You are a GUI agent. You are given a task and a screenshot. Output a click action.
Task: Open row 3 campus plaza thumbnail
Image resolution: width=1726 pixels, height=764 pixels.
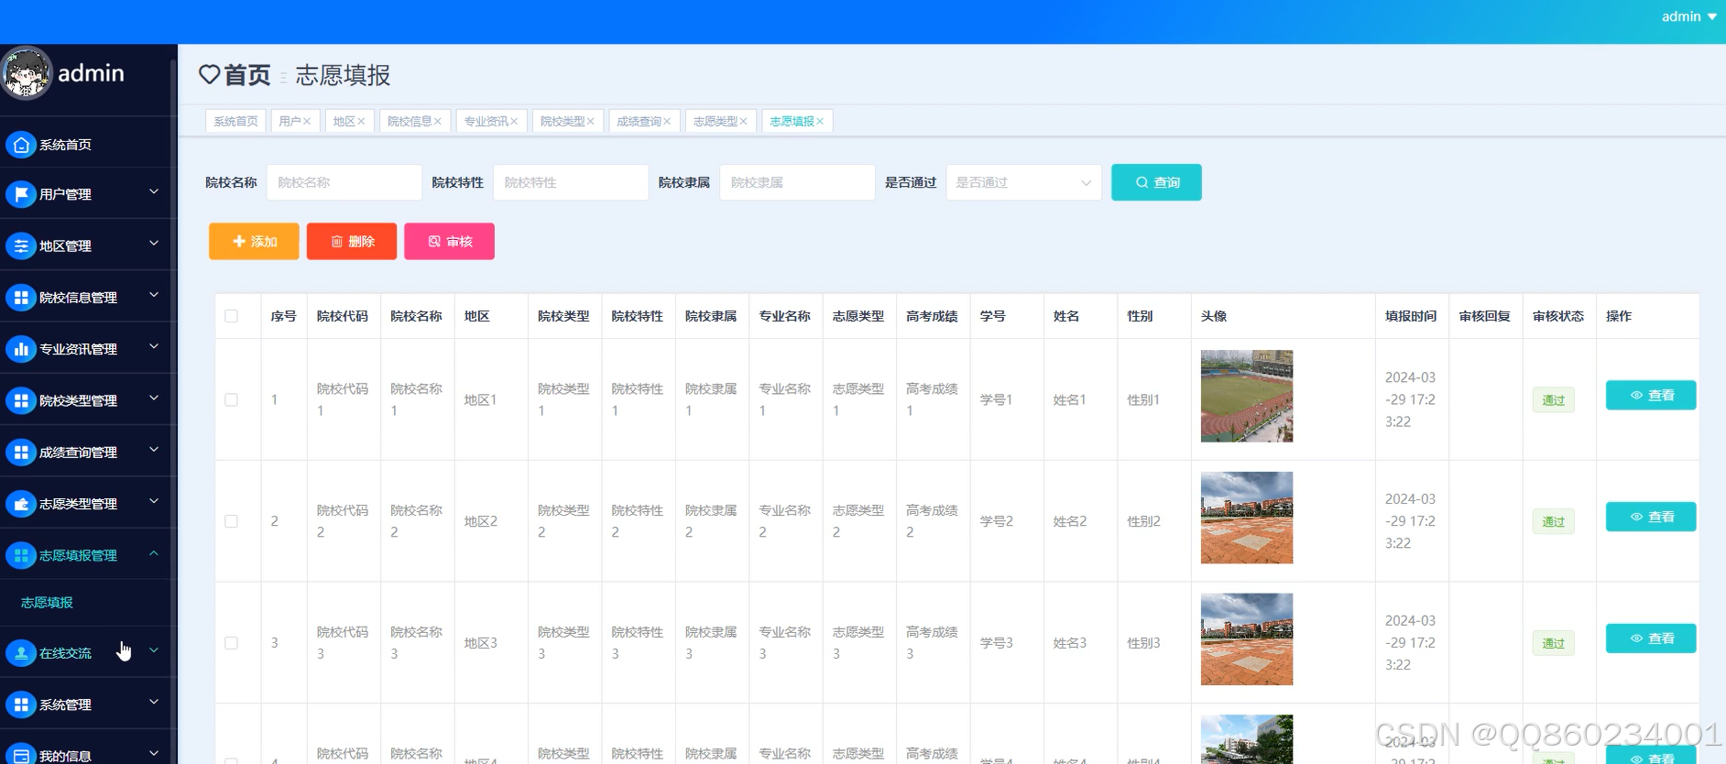[1247, 639]
